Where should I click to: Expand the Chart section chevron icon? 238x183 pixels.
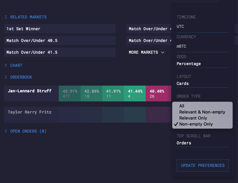tap(6, 65)
